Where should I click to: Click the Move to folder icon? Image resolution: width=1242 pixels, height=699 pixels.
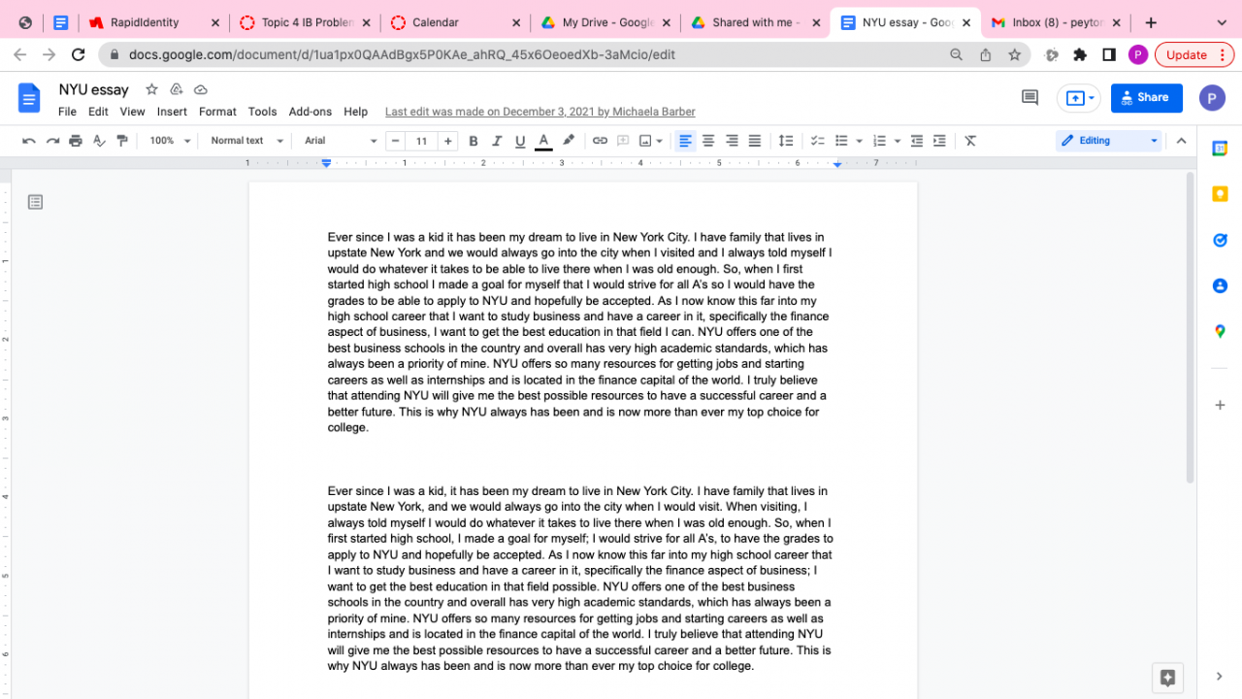coord(177,89)
